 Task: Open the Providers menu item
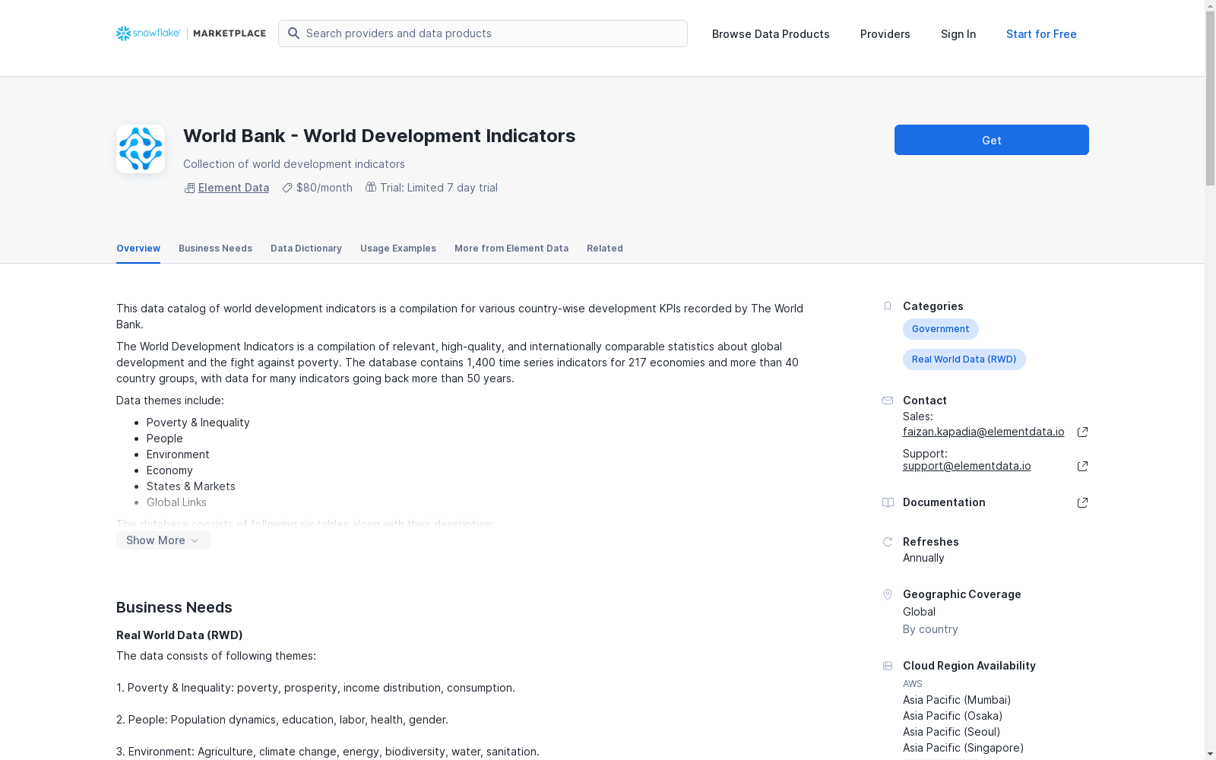885,34
